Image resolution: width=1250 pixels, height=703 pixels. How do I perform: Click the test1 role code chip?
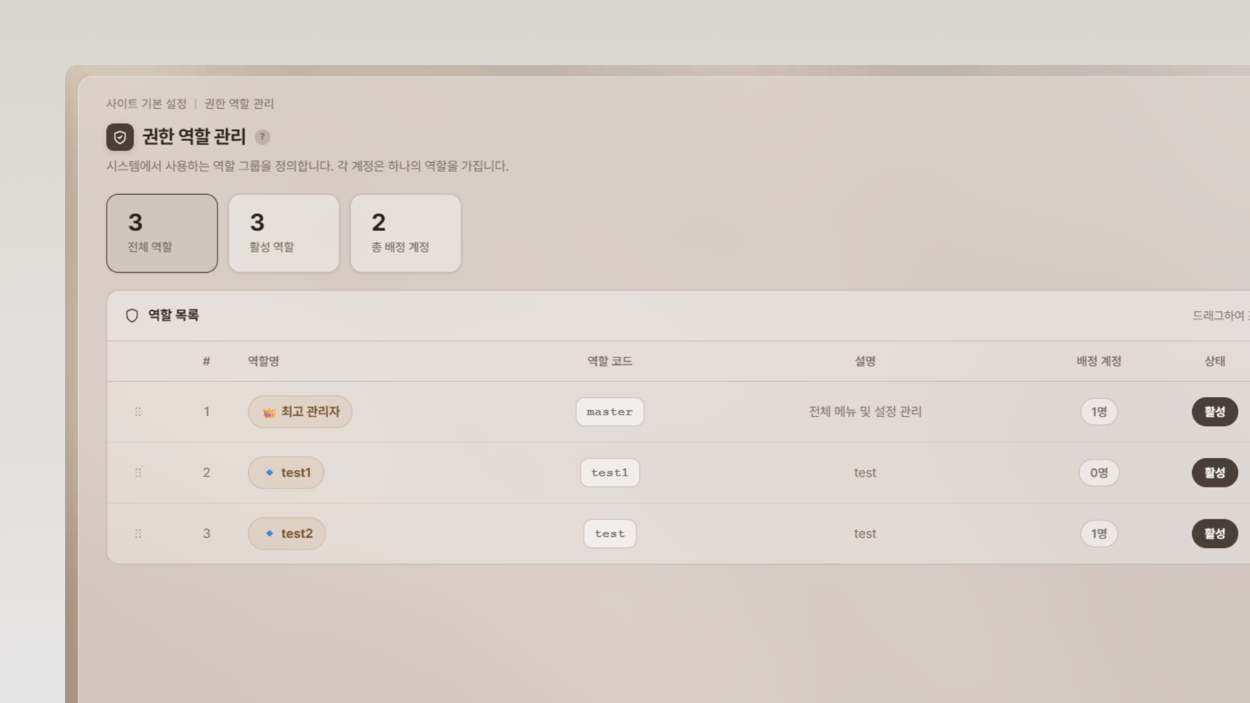(610, 473)
